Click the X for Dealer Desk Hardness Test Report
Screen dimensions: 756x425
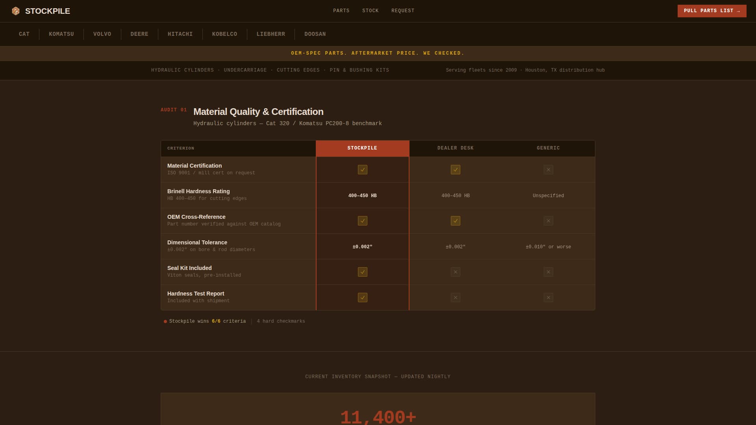[456, 297]
